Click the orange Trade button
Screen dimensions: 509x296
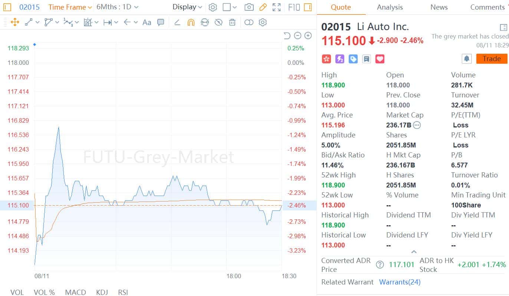[492, 59]
